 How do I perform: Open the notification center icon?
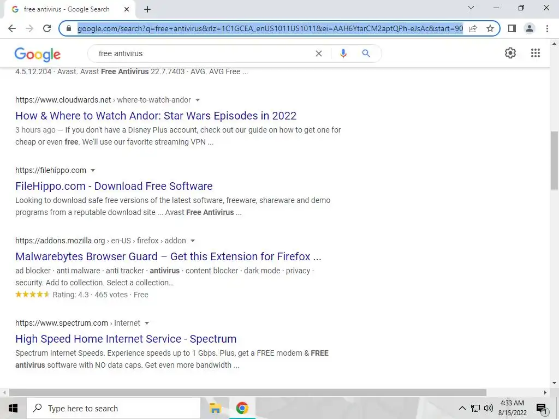coord(541,408)
